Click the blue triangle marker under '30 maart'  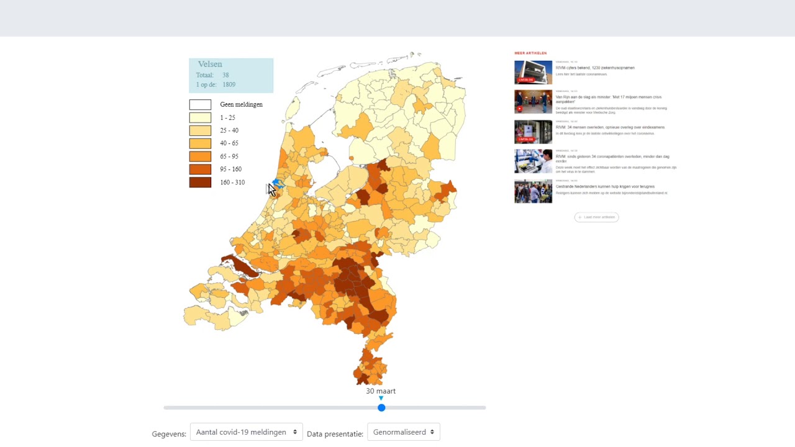coord(381,399)
